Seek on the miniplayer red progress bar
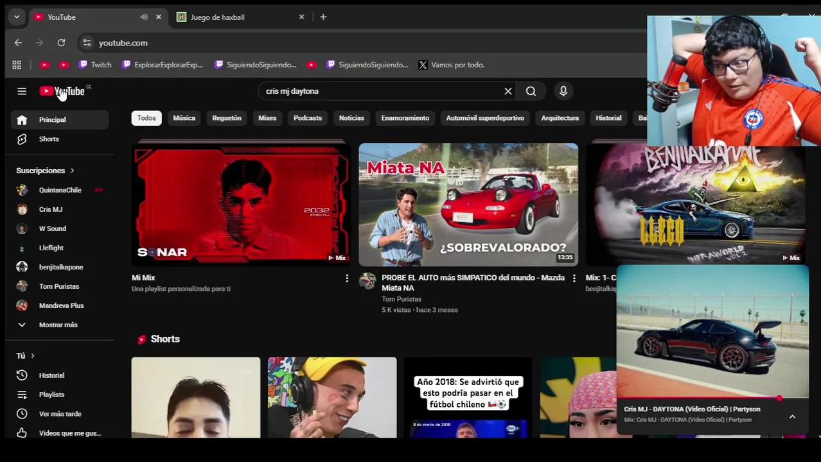The image size is (821, 462). click(x=712, y=398)
